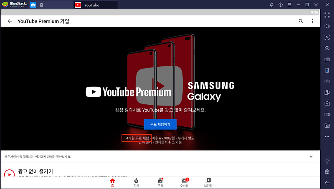Open BlueStacks hamburger menu
Viewport: 334px width, 189px height.
coord(289,5)
